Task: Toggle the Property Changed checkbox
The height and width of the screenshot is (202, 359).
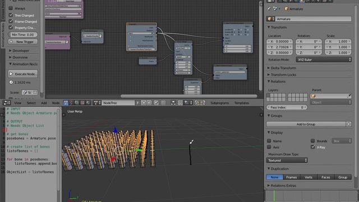Action: pos(11,27)
